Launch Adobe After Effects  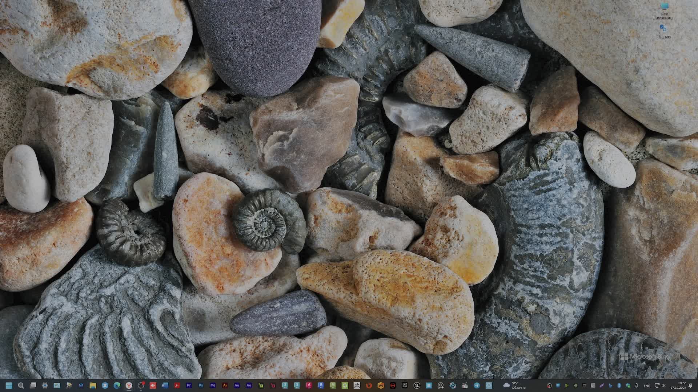(249, 385)
